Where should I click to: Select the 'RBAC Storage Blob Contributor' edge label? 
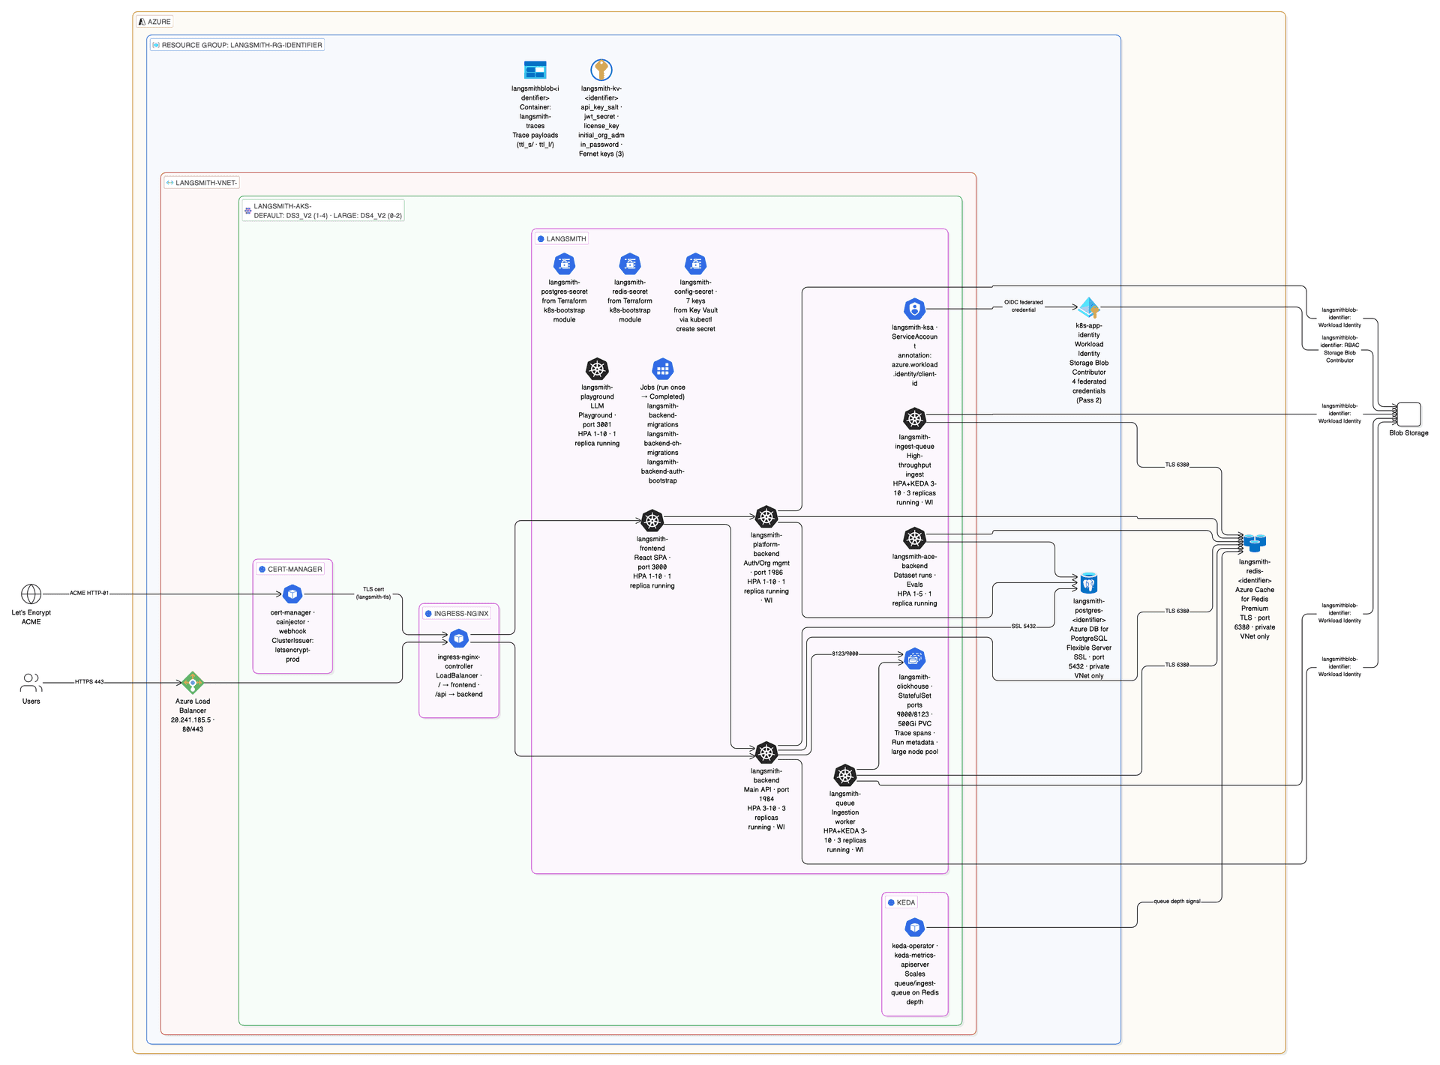[x=1339, y=349]
